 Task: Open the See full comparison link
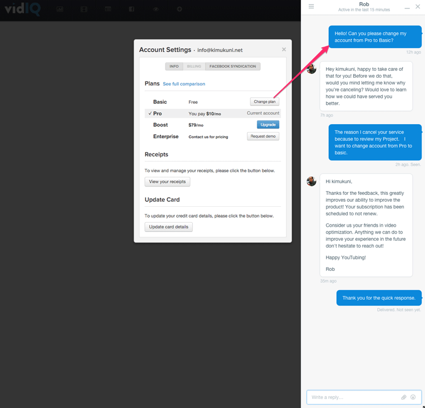[184, 84]
